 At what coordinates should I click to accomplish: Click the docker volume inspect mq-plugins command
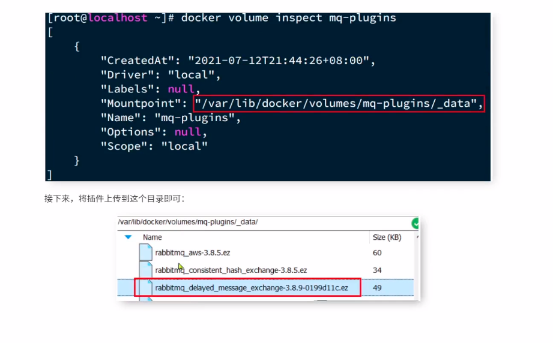(288, 18)
